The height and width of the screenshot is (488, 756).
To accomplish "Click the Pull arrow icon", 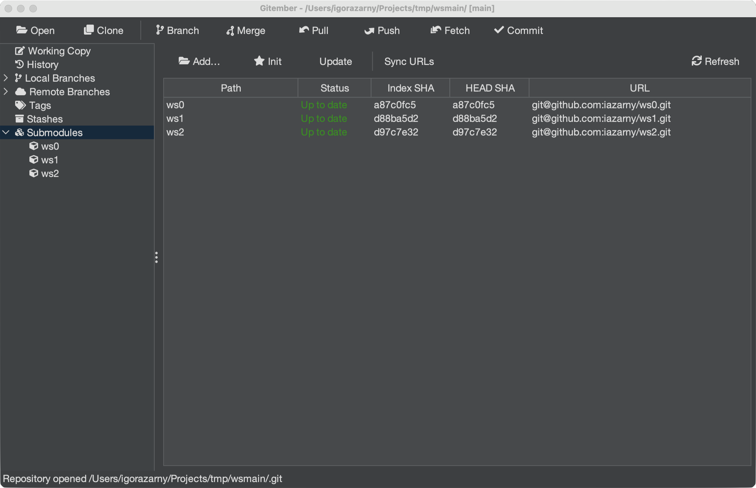I will click(x=304, y=30).
